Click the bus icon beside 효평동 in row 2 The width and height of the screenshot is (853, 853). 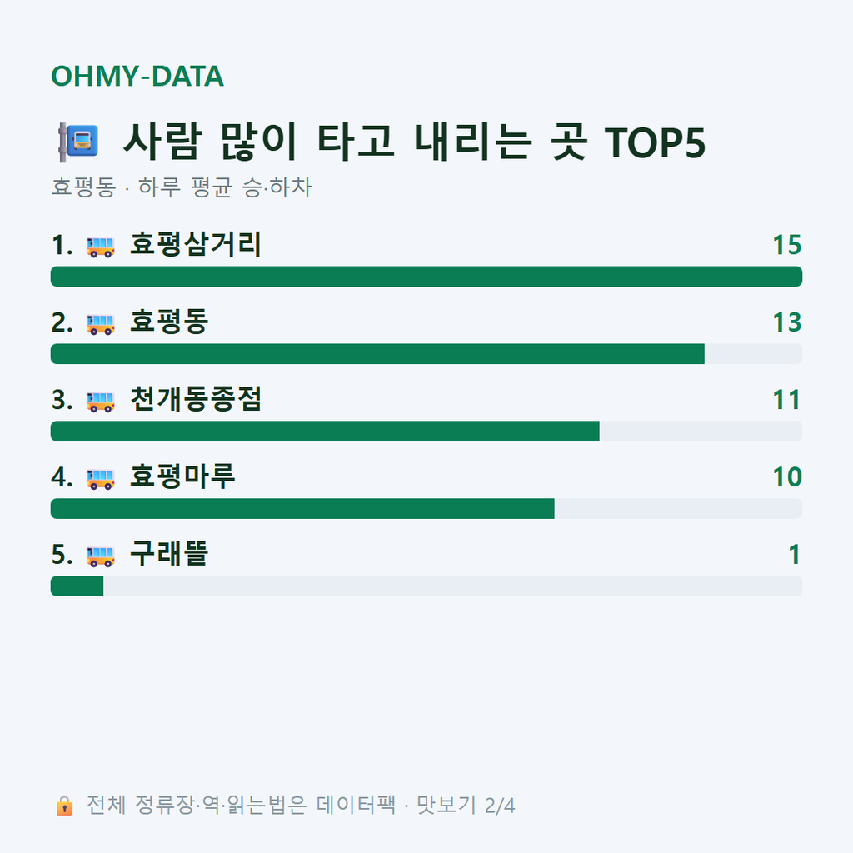click(101, 324)
